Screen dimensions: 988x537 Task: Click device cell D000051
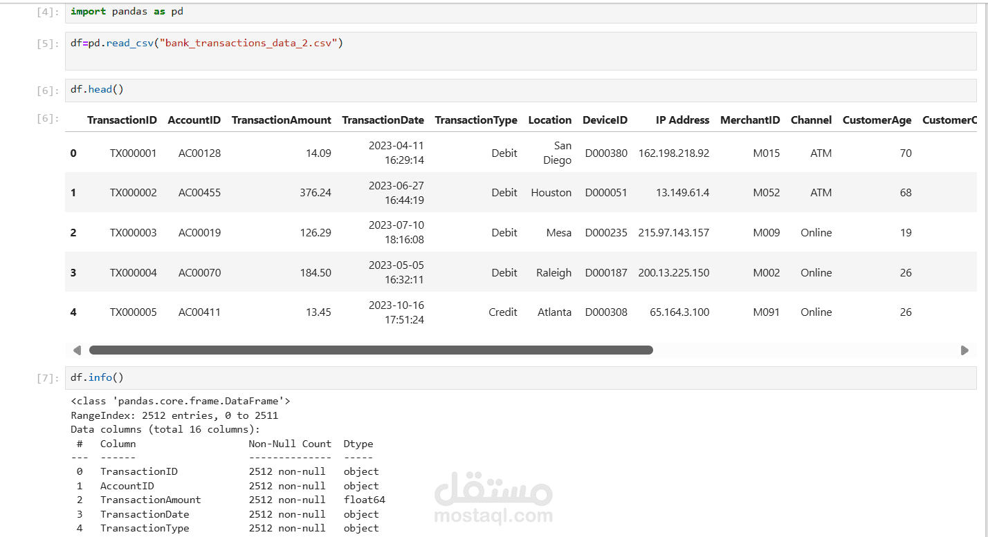(x=606, y=193)
